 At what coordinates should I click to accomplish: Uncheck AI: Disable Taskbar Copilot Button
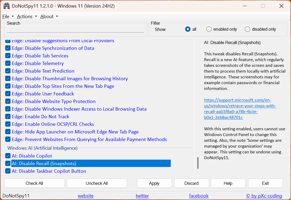click(x=8, y=171)
